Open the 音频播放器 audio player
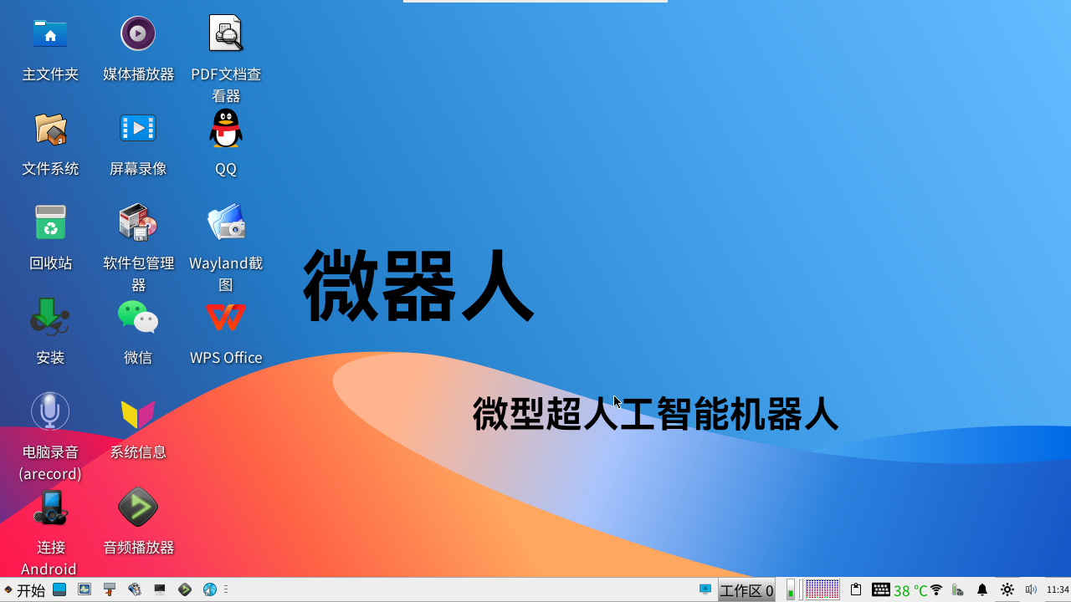This screenshot has height=602, width=1071. point(138,508)
